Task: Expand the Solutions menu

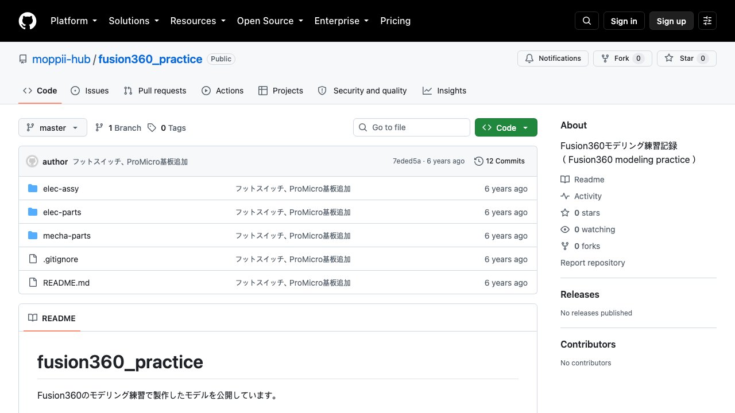Action: [134, 21]
